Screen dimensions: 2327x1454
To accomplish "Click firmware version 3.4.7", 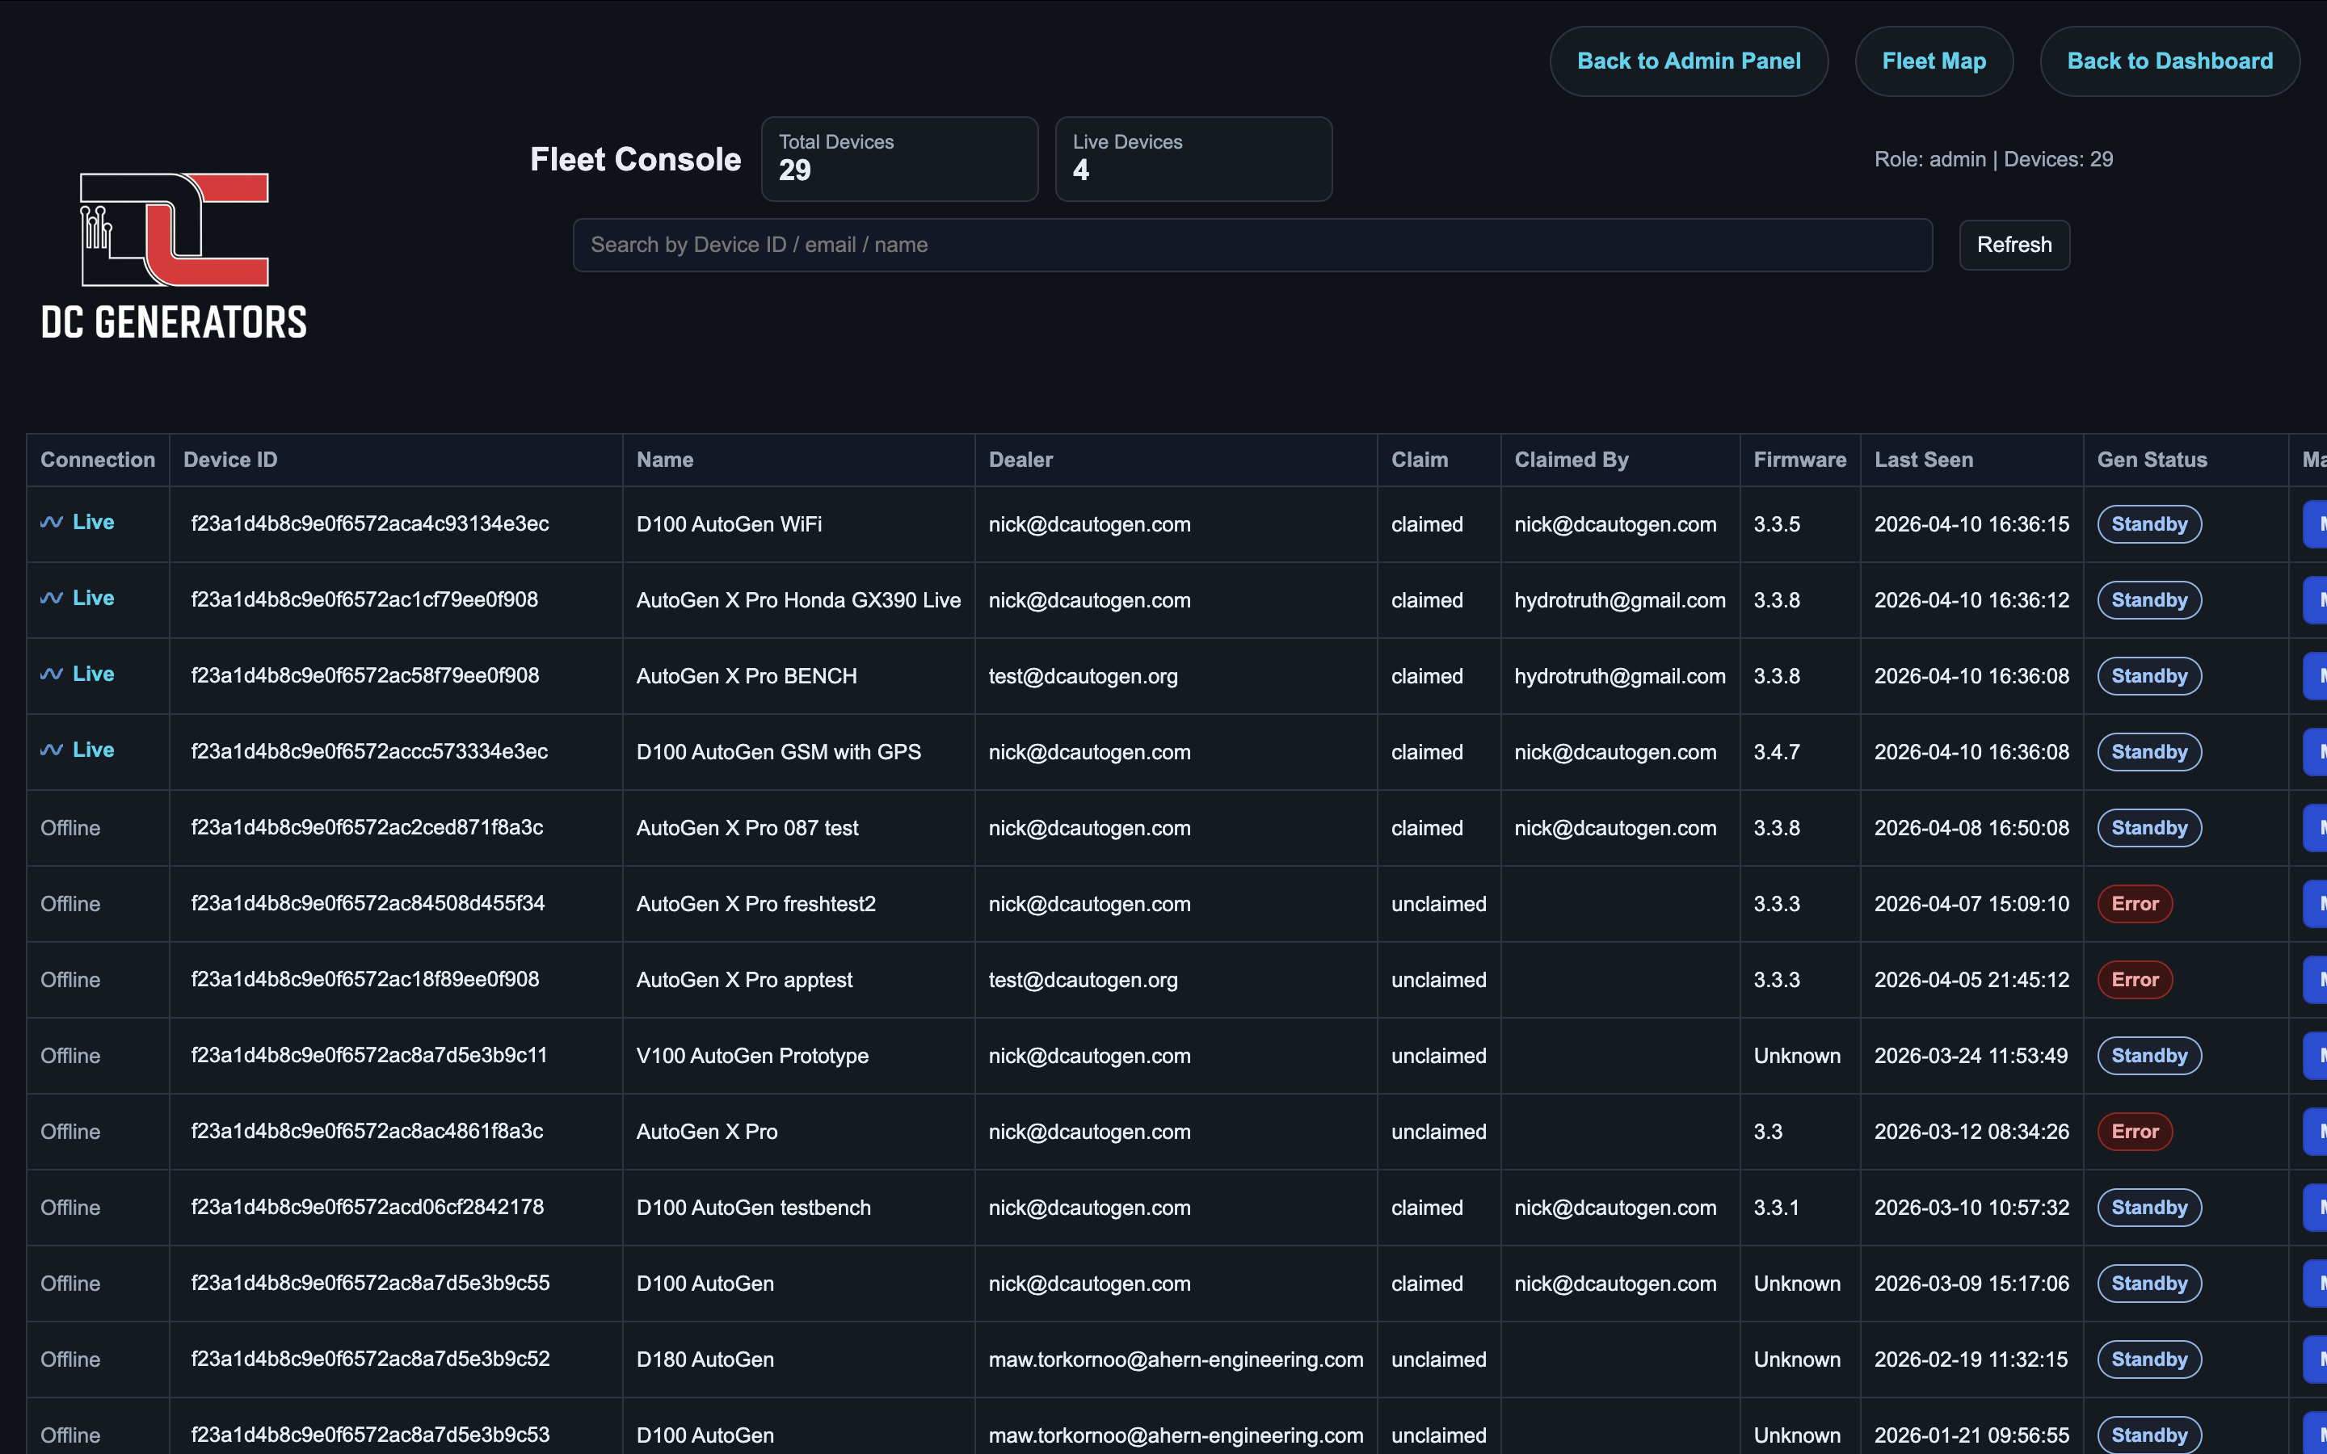I will point(1777,752).
